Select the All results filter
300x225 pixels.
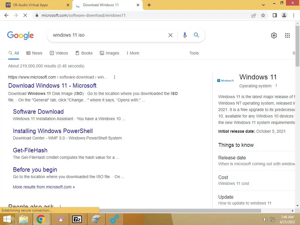13,53
